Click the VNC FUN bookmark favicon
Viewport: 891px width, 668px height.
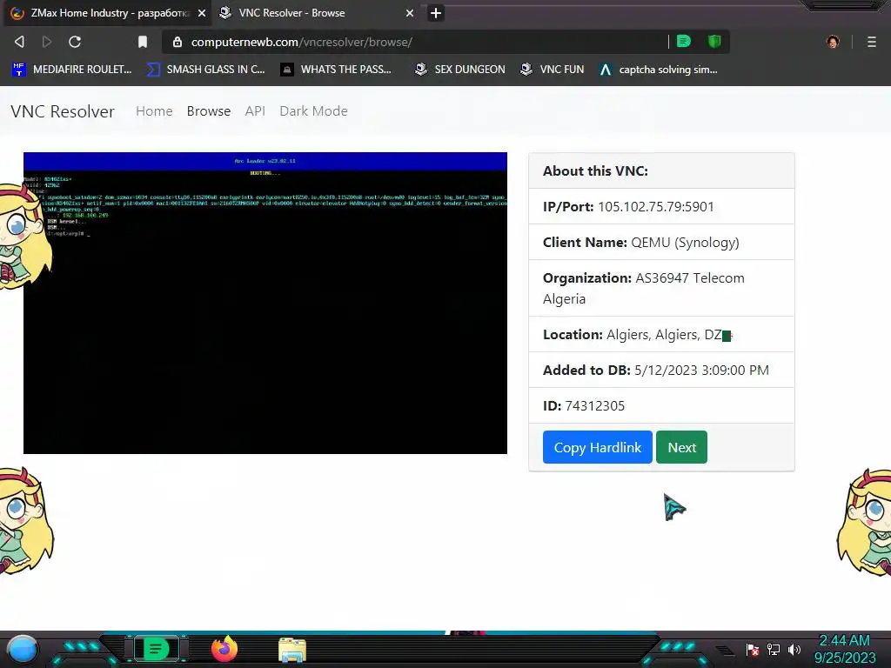[x=526, y=70]
